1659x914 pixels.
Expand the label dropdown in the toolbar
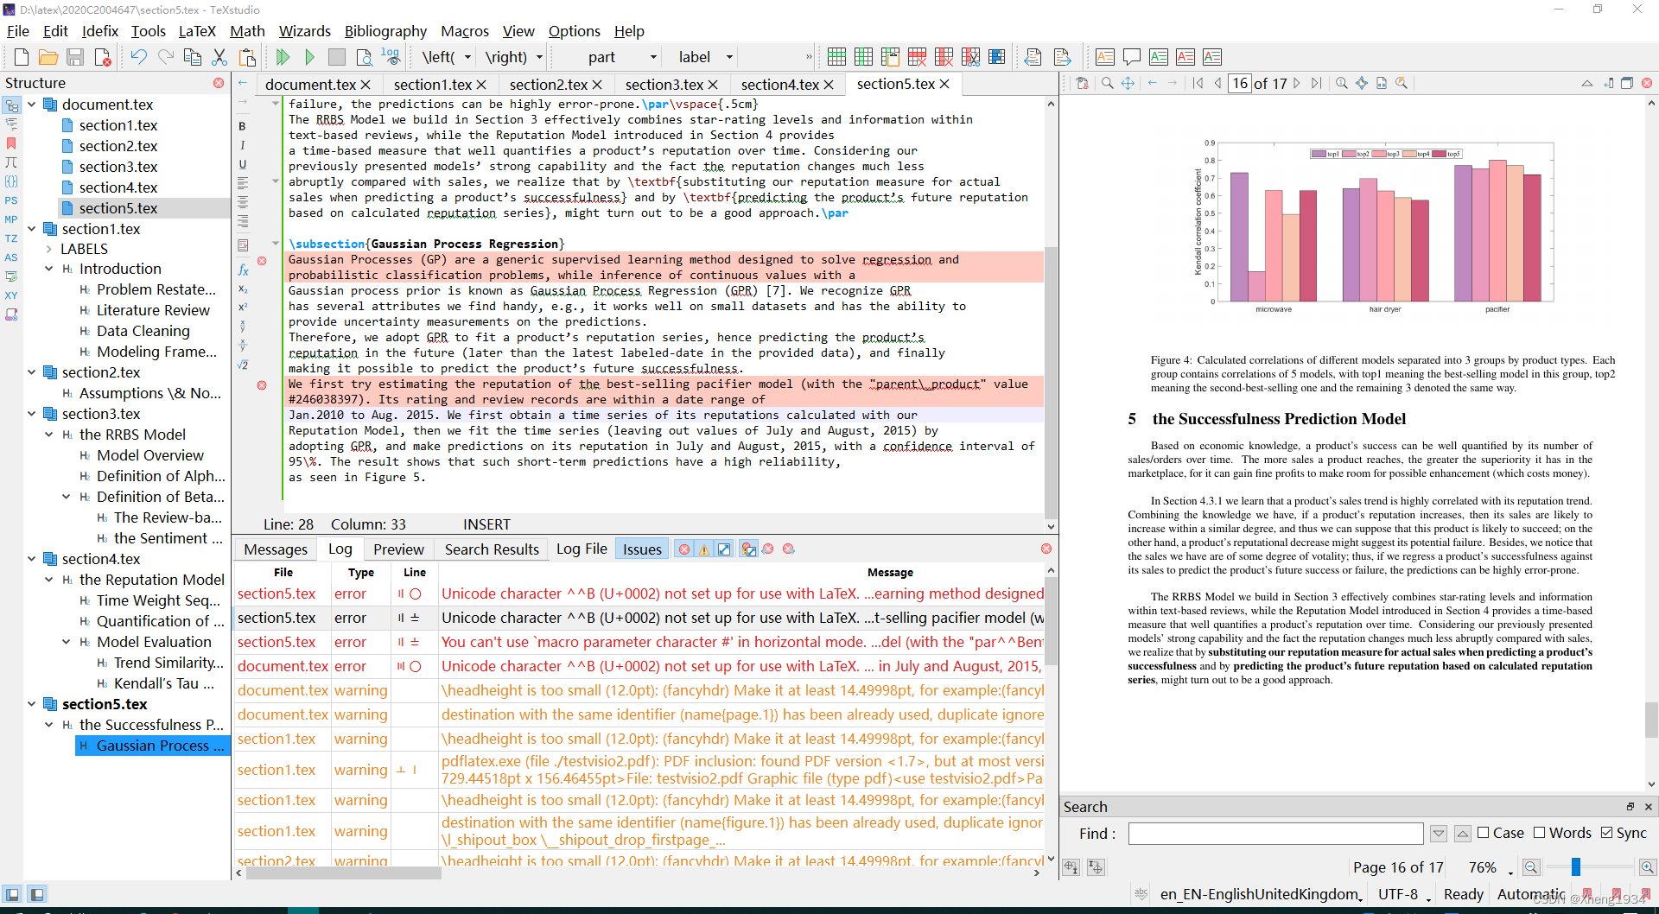tap(728, 56)
